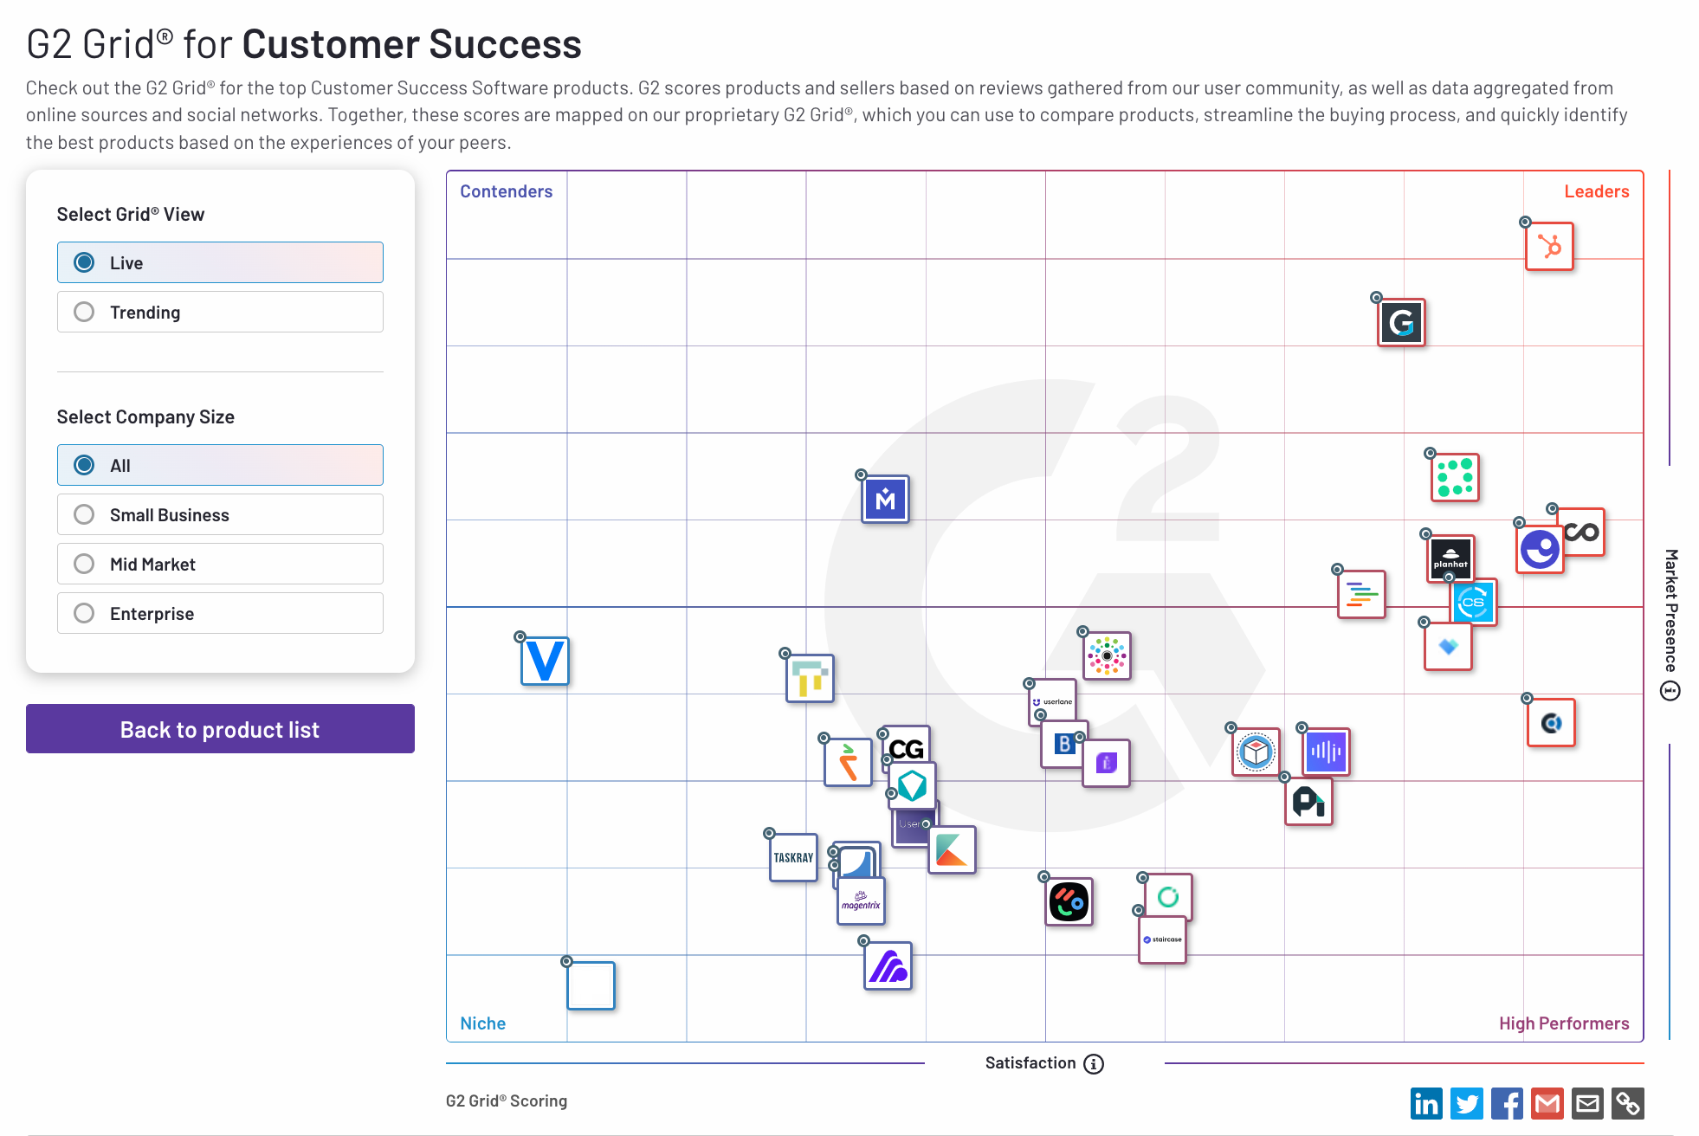Select the Mid Market company size

click(221, 565)
